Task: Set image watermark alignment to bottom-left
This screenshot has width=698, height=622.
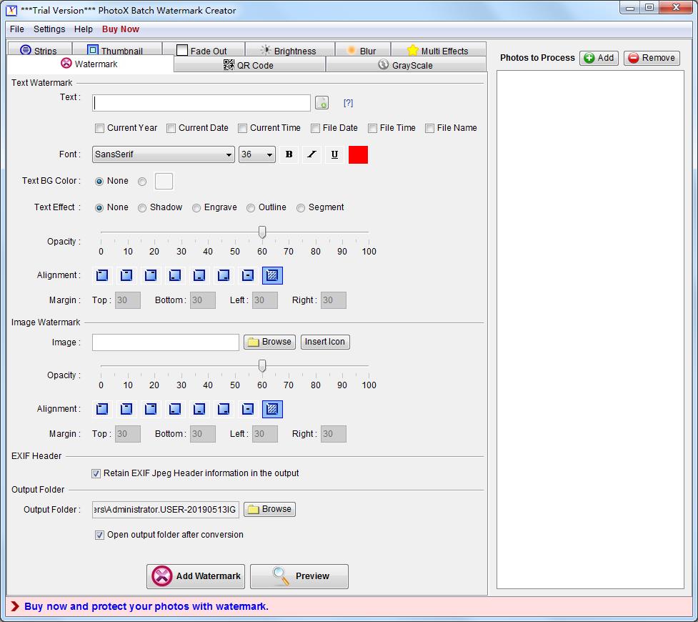Action: coord(175,409)
